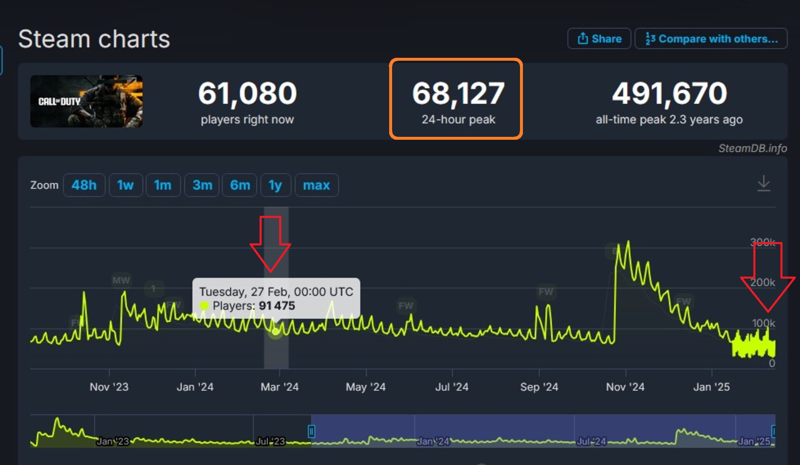Set chart zoom to 48h
The image size is (800, 465).
[x=84, y=185]
